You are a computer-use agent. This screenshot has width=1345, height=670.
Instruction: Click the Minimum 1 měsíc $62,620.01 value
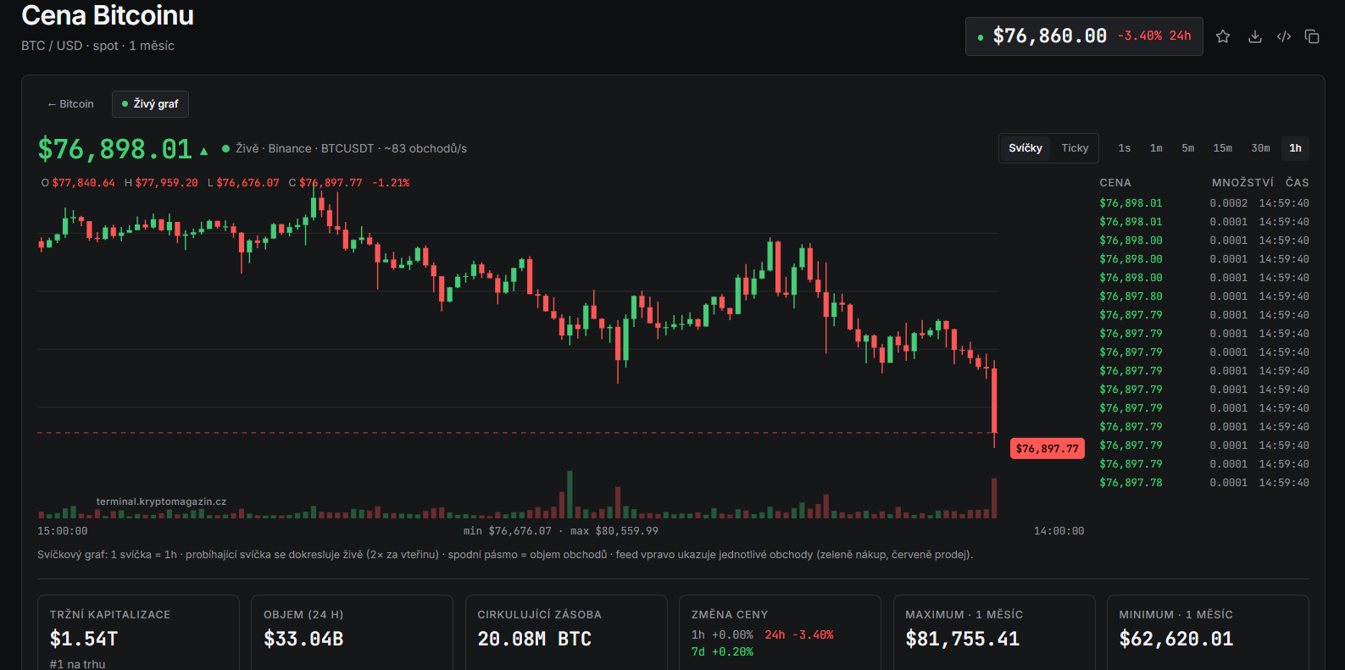click(1176, 640)
